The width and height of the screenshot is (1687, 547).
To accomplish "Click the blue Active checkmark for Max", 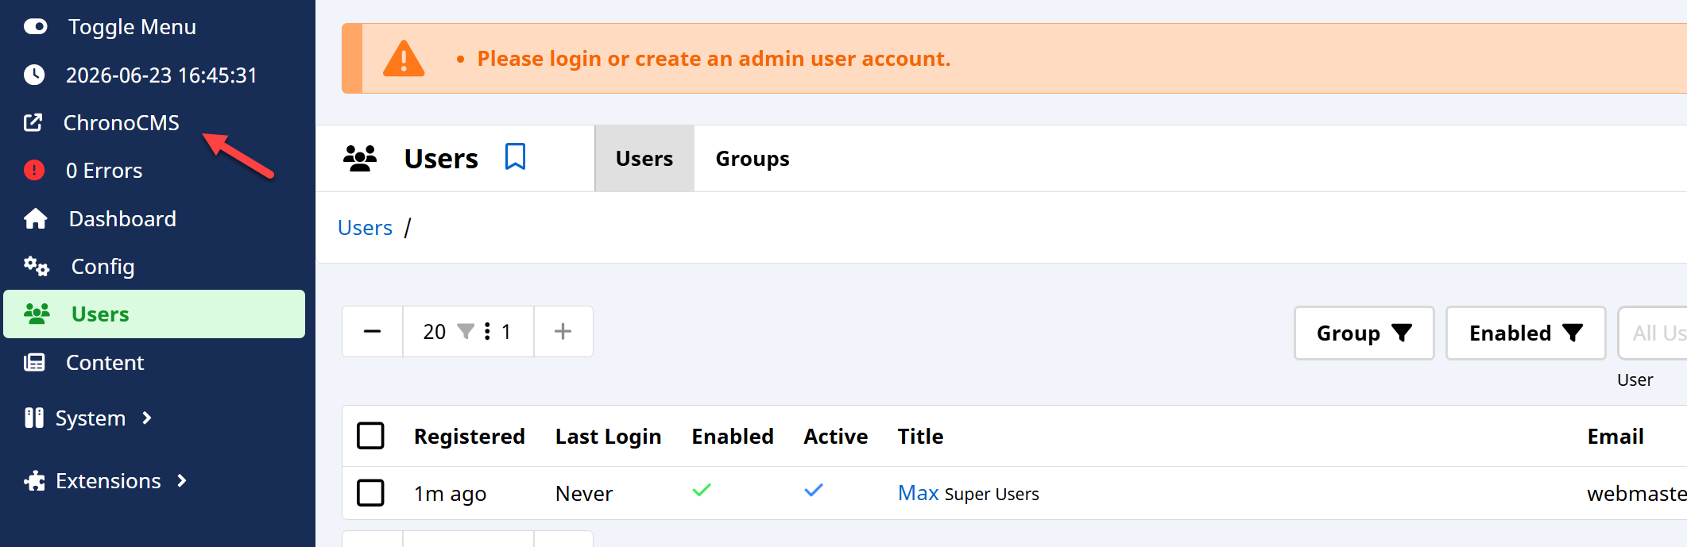I will point(814,490).
